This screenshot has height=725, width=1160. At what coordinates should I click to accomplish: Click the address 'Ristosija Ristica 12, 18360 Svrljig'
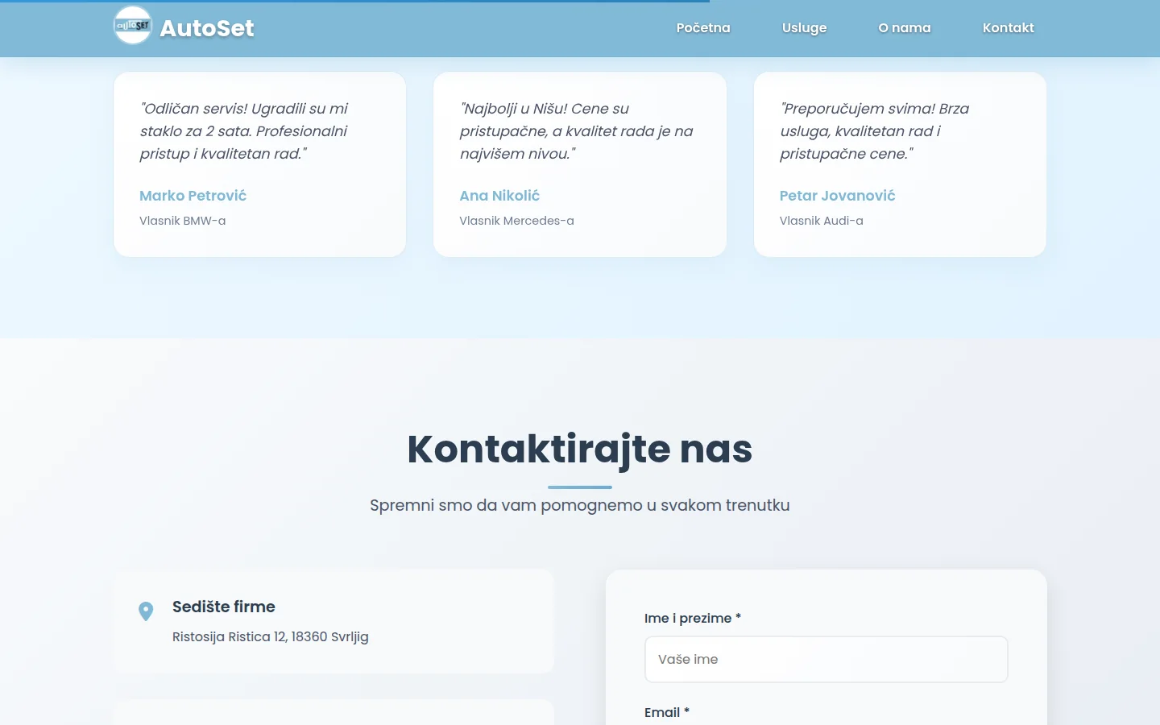tap(271, 636)
